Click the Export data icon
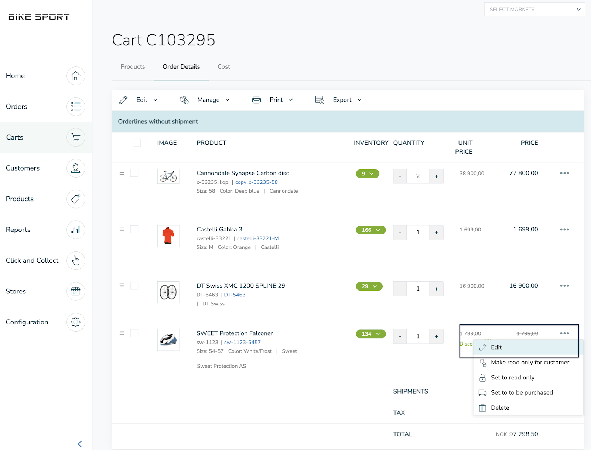 click(320, 100)
